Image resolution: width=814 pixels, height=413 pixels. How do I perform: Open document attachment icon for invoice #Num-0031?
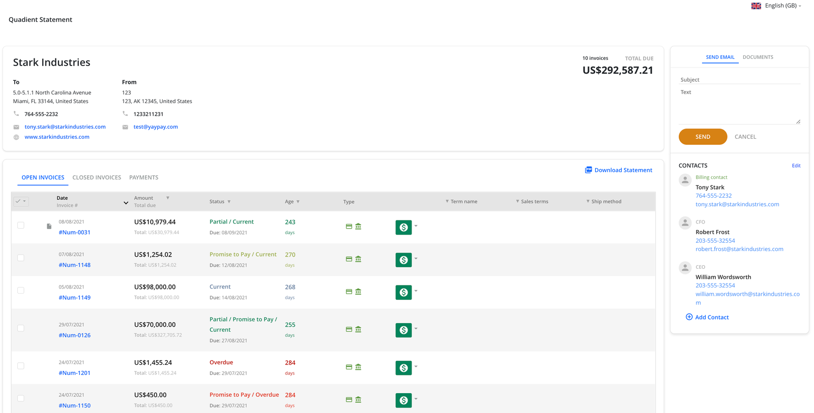(49, 226)
